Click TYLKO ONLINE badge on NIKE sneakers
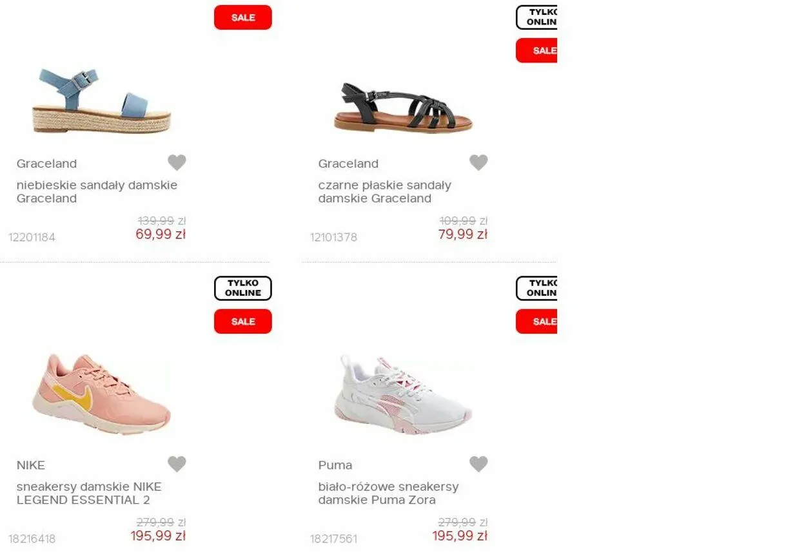 click(243, 288)
